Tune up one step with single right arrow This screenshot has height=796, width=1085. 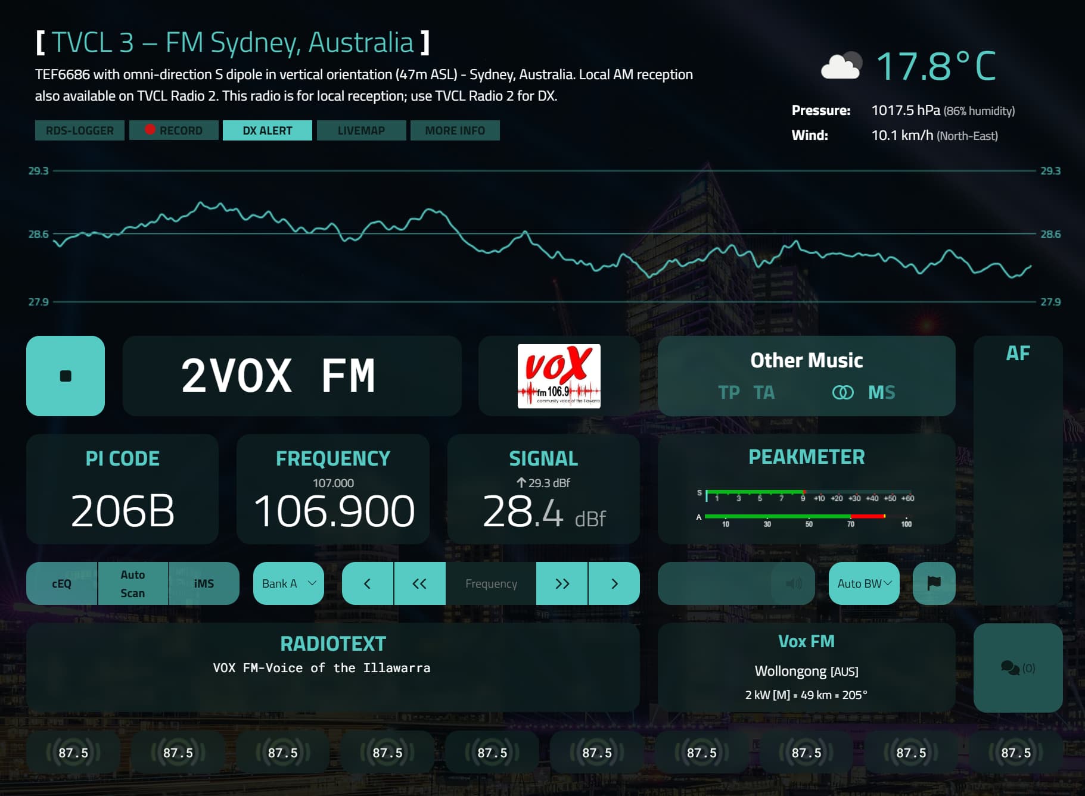coord(614,583)
